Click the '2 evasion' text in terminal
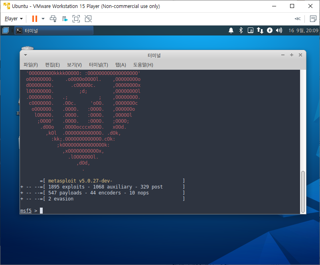This screenshot has width=320, height=265. [x=61, y=199]
